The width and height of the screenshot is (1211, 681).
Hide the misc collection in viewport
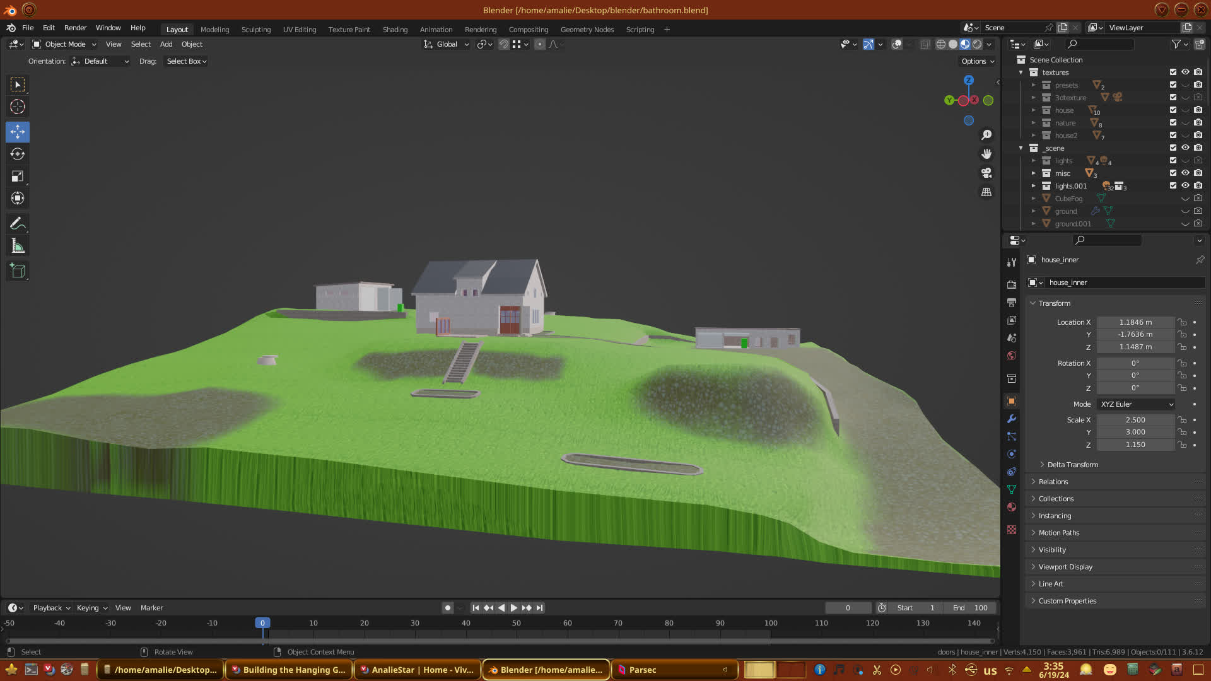(1185, 173)
